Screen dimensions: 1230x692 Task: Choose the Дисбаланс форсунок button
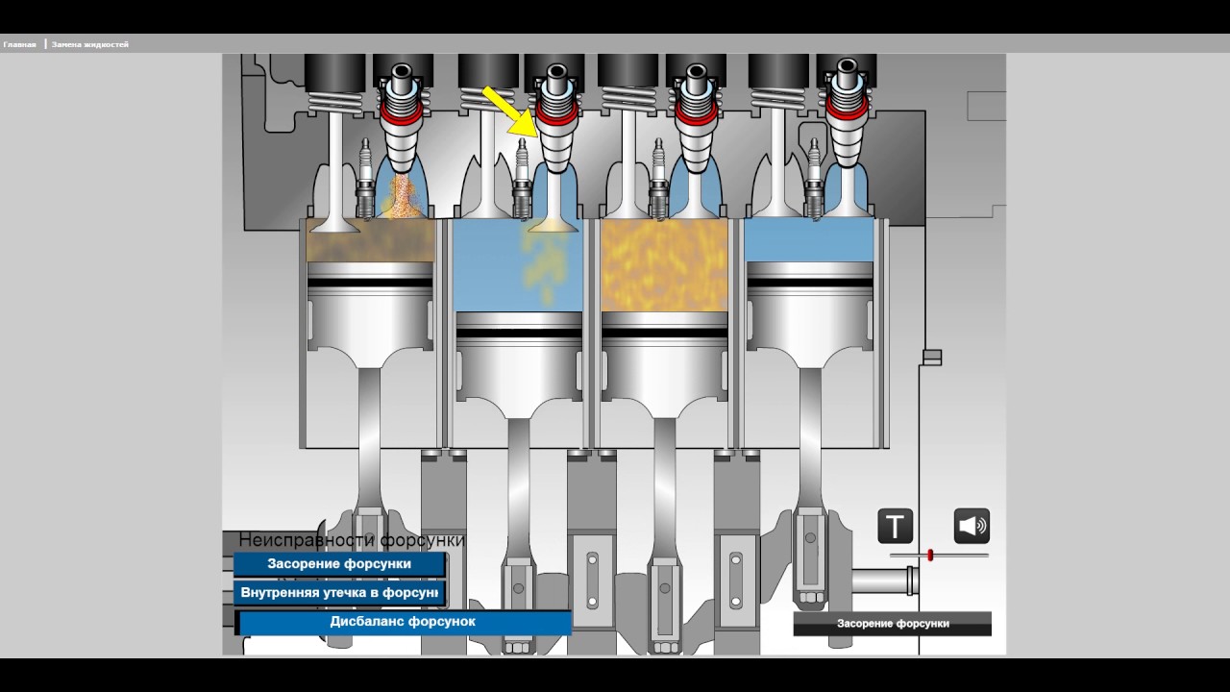[403, 622]
